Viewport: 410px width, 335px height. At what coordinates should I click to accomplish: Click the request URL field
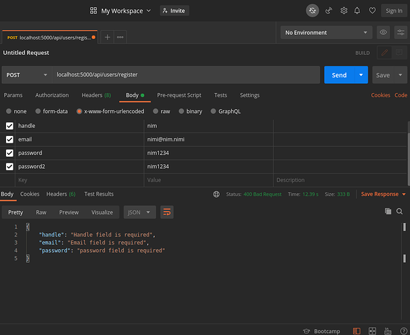[186, 75]
